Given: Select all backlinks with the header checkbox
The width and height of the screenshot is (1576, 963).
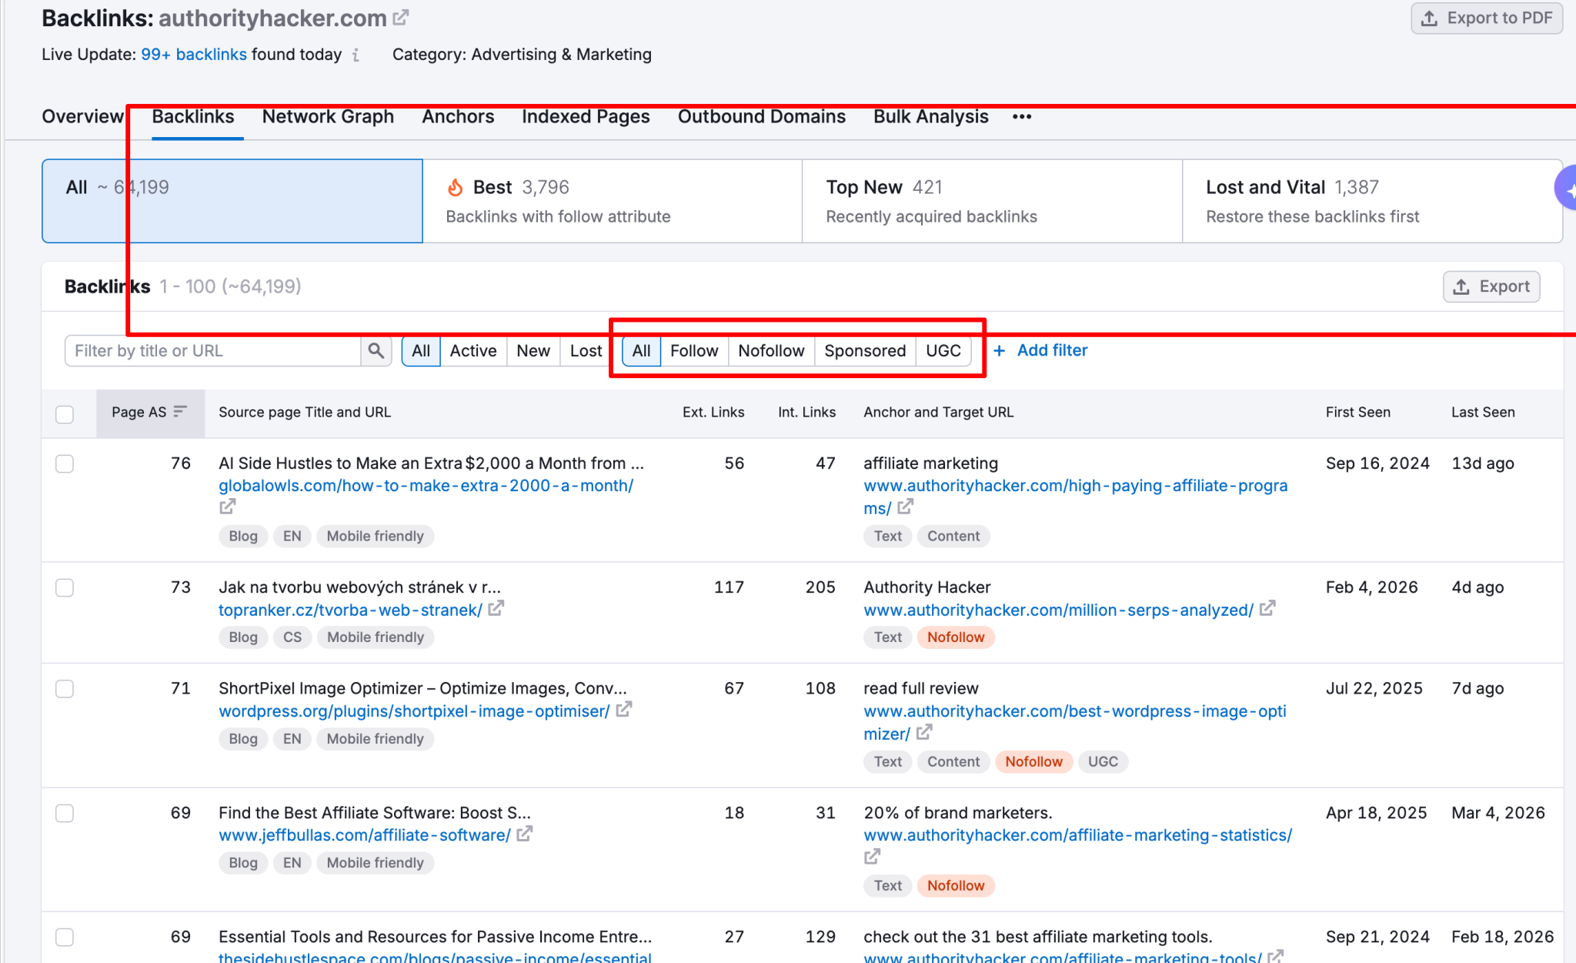Looking at the screenshot, I should coord(64,413).
